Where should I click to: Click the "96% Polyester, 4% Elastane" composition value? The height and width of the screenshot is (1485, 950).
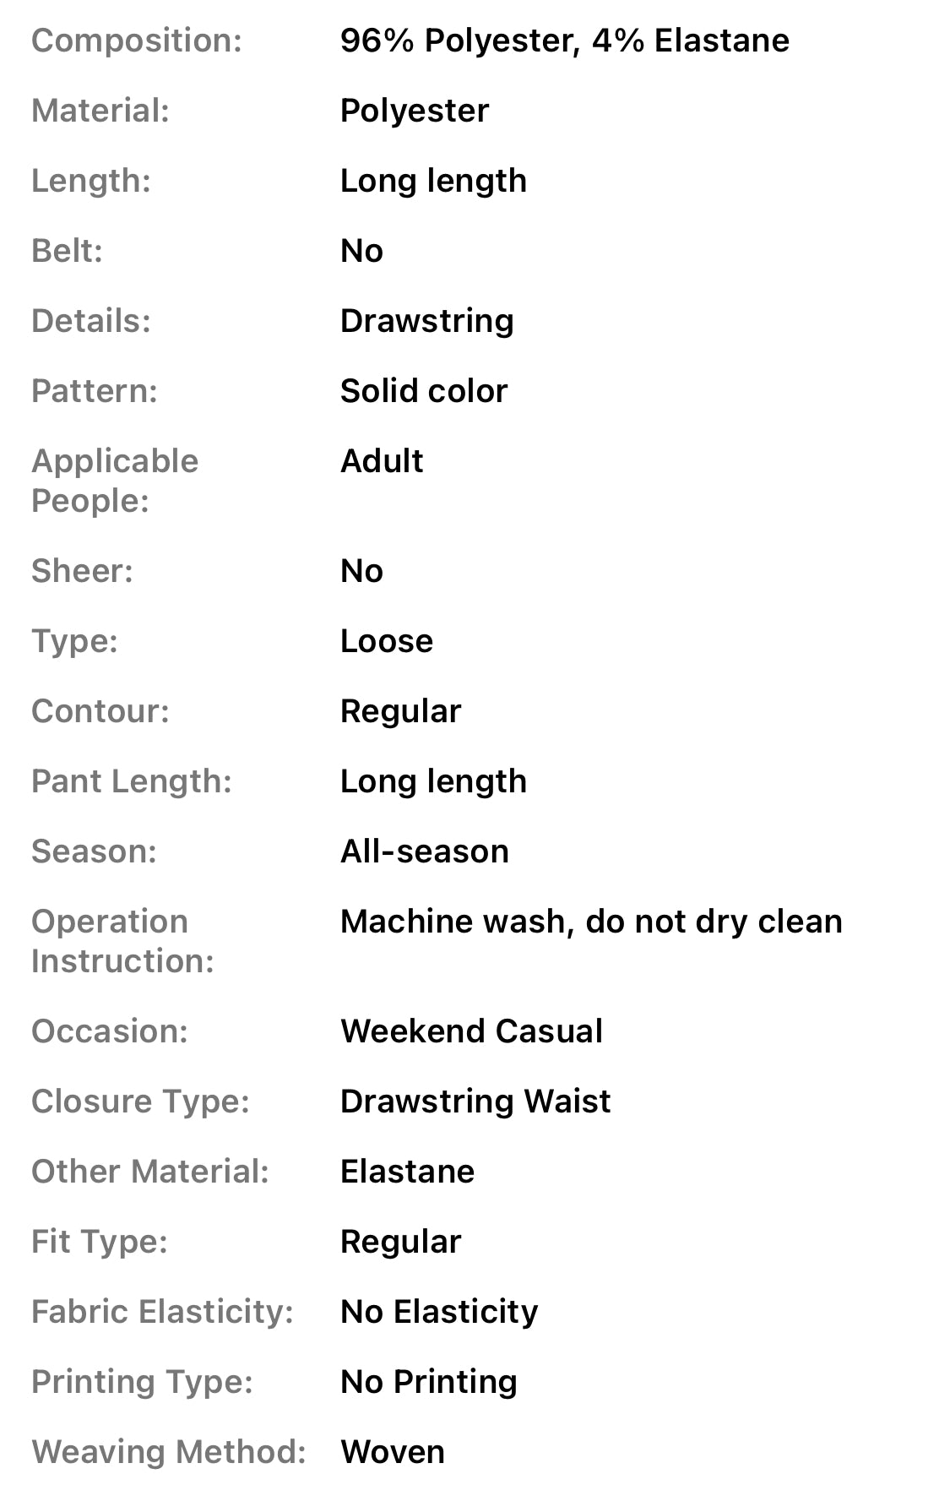(564, 41)
